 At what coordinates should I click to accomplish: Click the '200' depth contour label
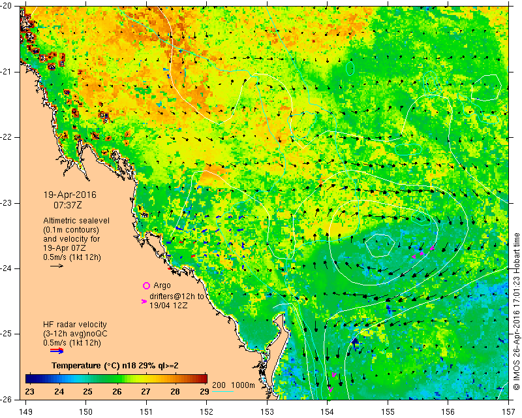(x=219, y=385)
